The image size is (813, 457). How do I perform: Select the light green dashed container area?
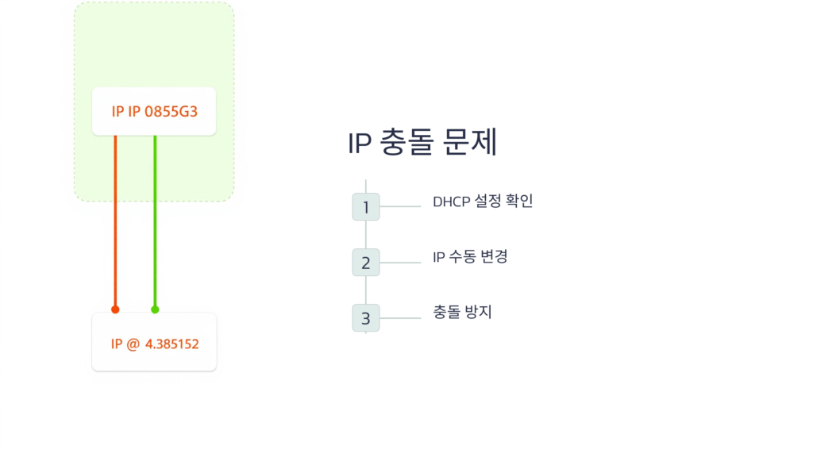tap(154, 48)
